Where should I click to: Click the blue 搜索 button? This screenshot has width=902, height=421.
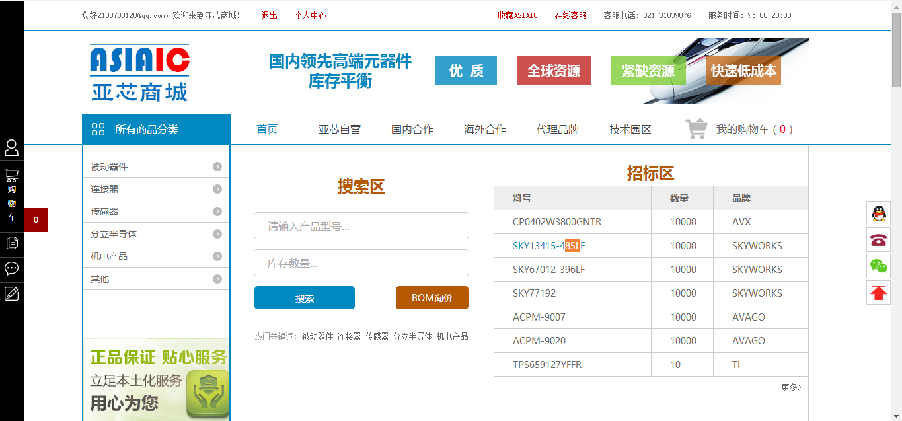305,298
